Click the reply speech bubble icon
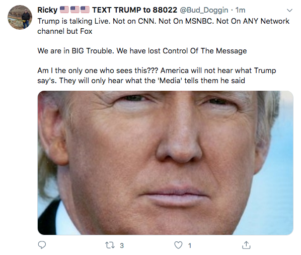The width and height of the screenshot is (301, 255). pyautogui.click(x=42, y=245)
